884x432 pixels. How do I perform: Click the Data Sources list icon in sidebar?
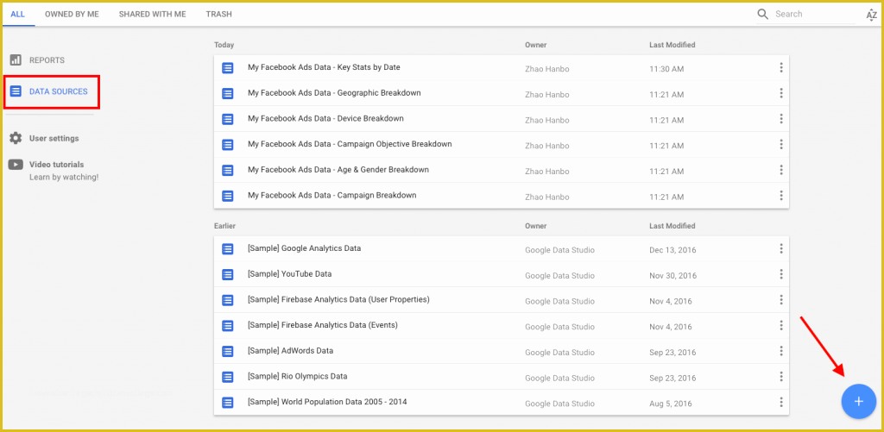[16, 91]
